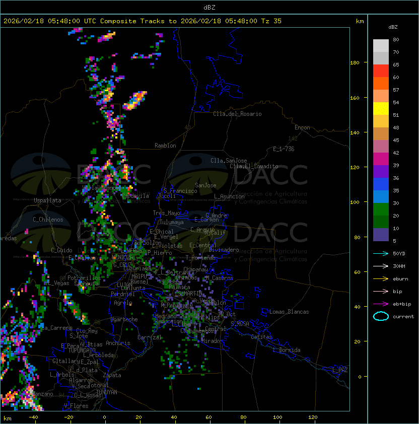Click the 'eburn' legend label
419x424 pixels.
[400, 279]
